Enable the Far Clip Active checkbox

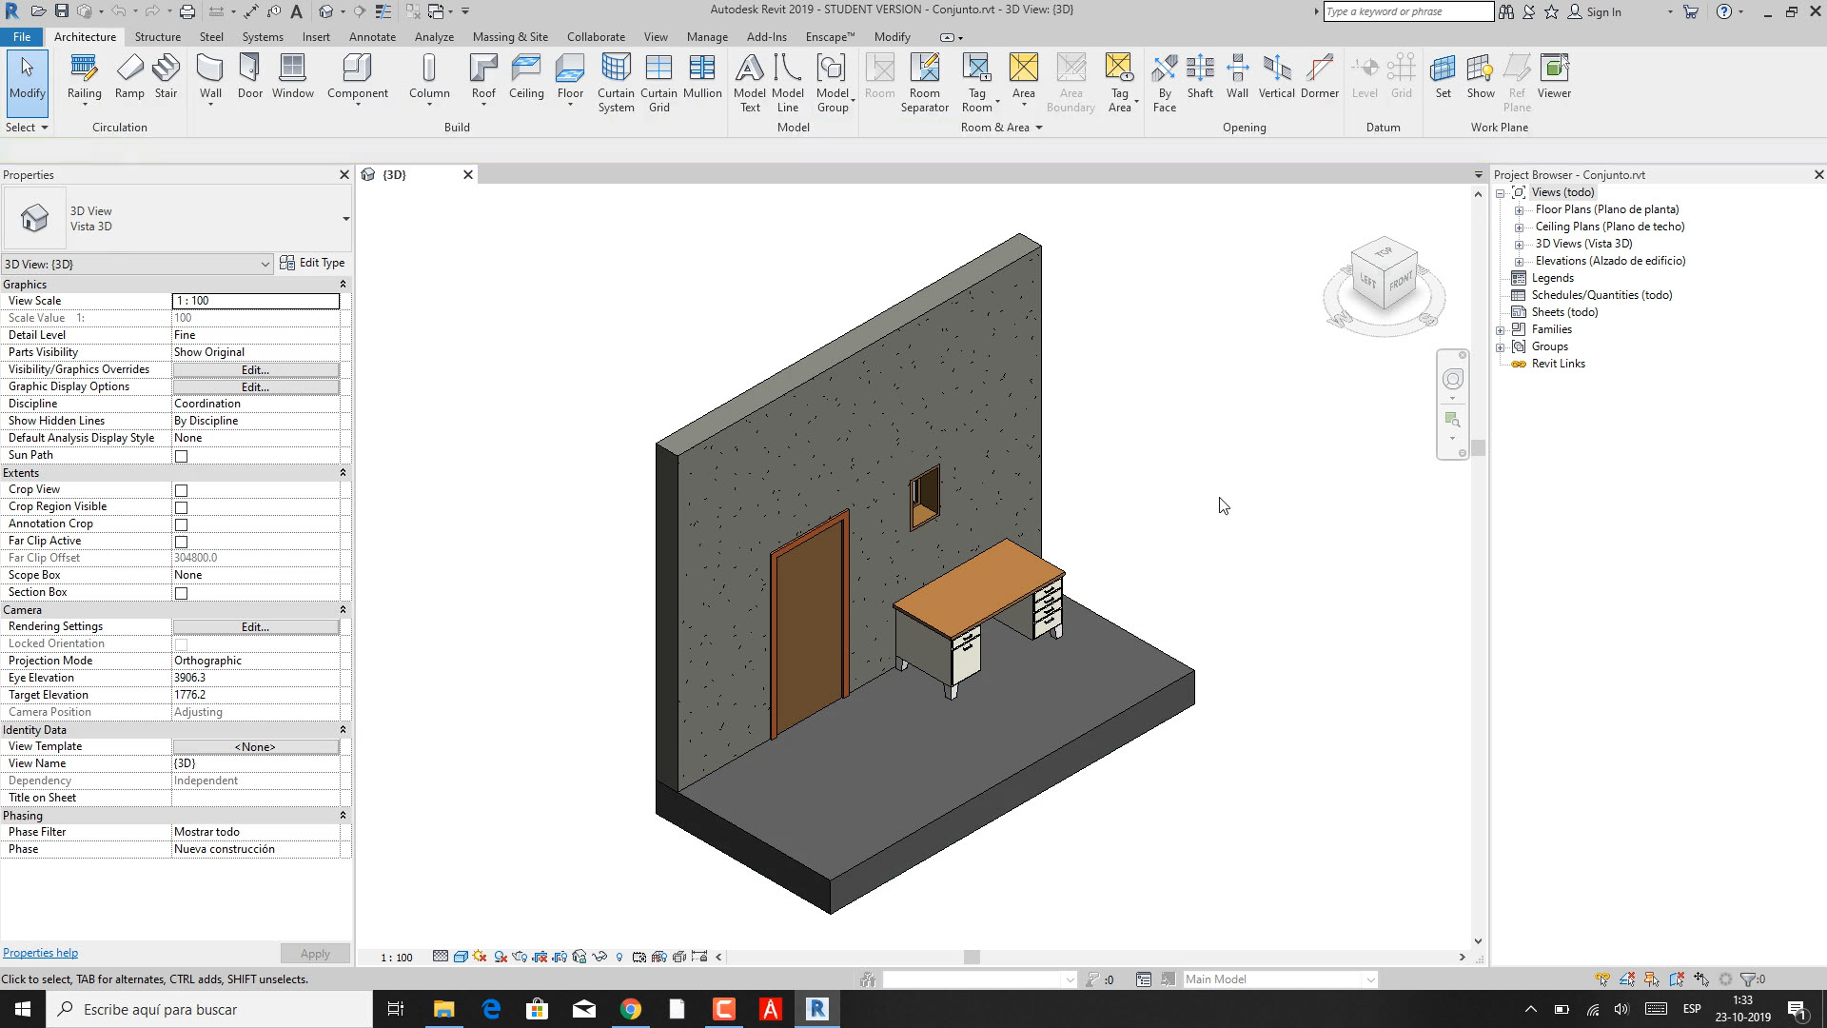click(x=181, y=542)
